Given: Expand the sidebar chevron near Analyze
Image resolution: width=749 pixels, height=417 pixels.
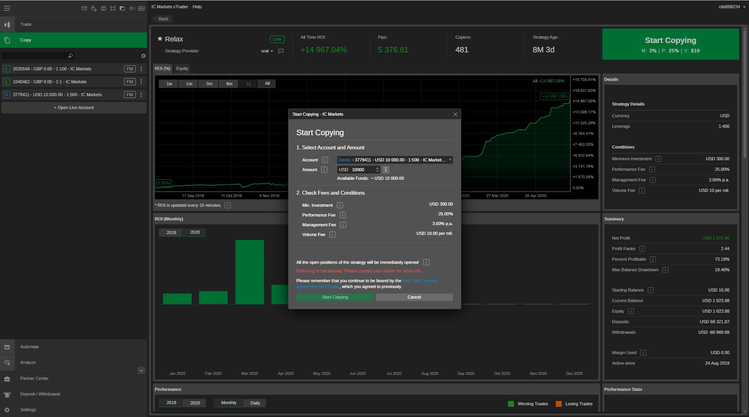Looking at the screenshot, I should click(141, 370).
